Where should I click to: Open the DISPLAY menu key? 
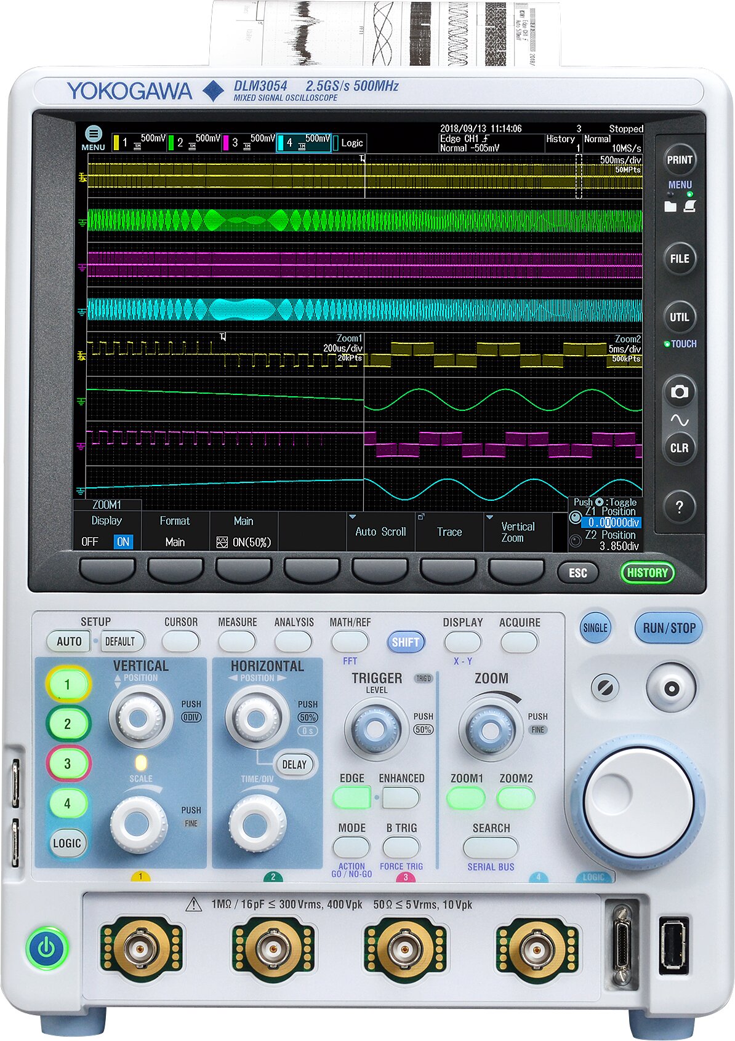463,642
